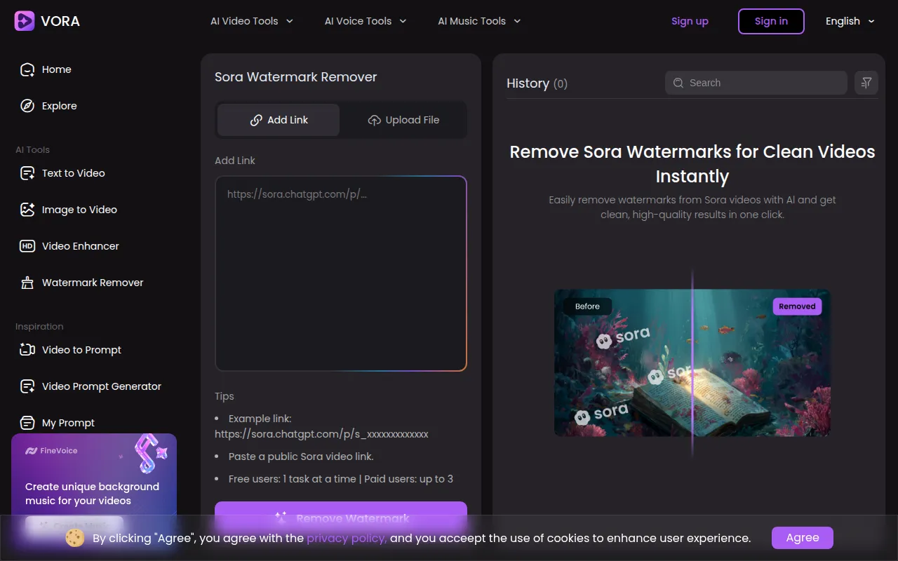This screenshot has width=898, height=561.
Task: Expand the AI Music Tools dropdown
Action: [x=479, y=21]
